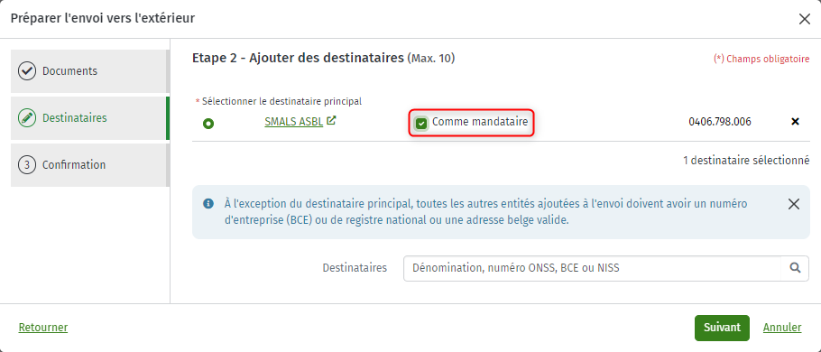Viewport: 821px width, 352px height.
Task: Click the info circle icon in banner
Action: (208, 203)
